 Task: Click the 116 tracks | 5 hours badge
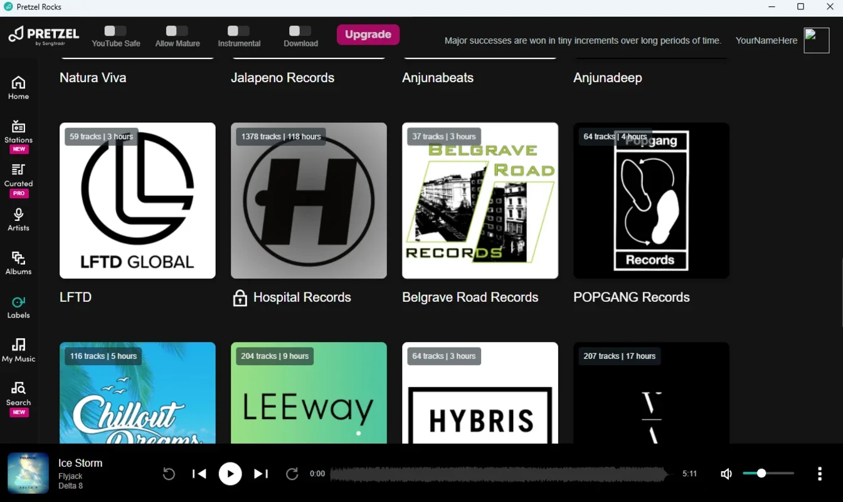(103, 356)
